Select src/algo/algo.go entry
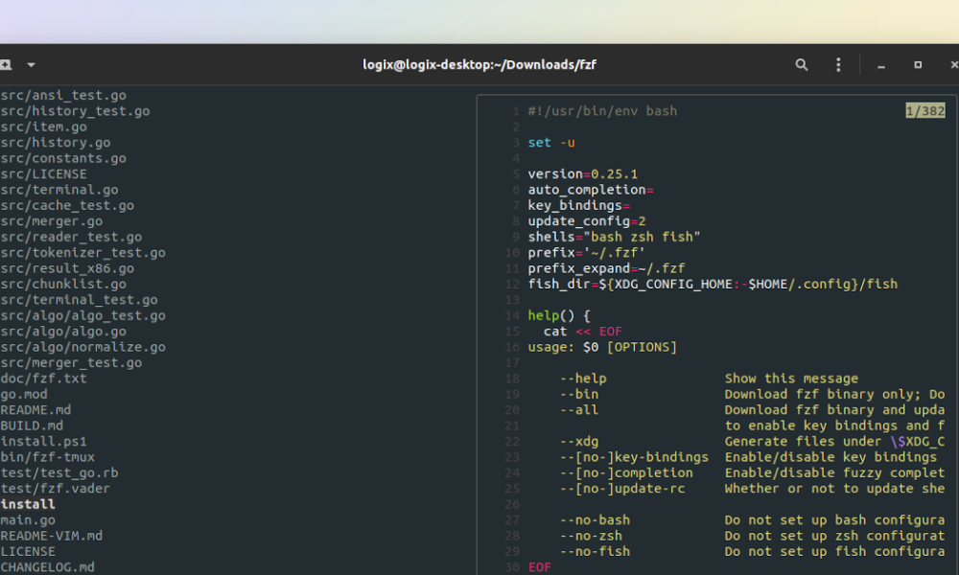Screen dimensions: 959x575 63,332
